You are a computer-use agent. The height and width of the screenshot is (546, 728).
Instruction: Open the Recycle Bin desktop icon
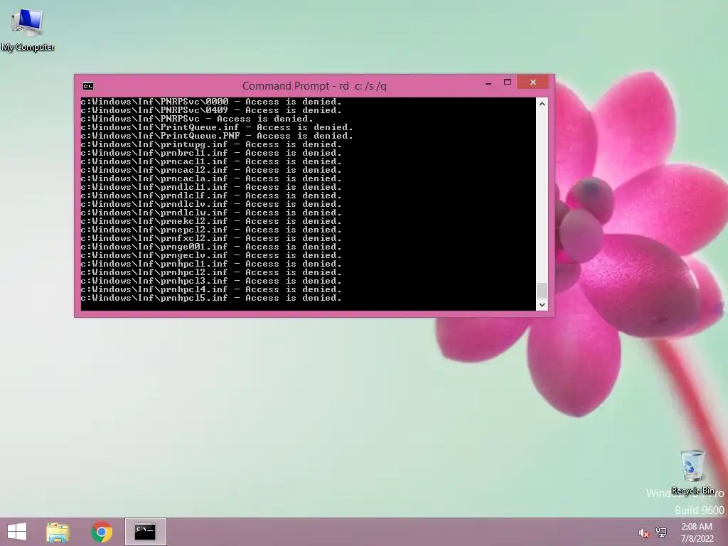pyautogui.click(x=692, y=472)
